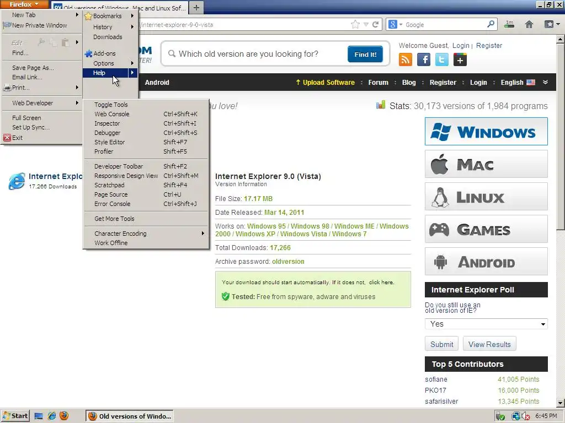The image size is (565, 423).
Task: Open the Forum navigation link
Action: [379, 83]
